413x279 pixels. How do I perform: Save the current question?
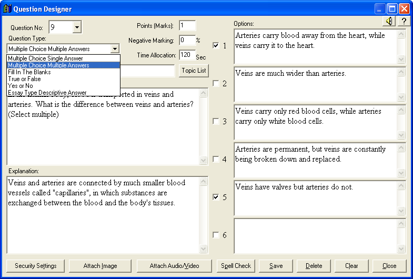click(276, 265)
